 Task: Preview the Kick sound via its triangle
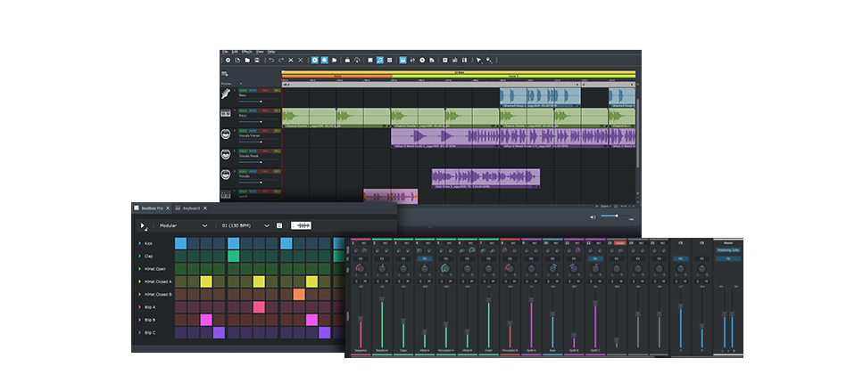[x=139, y=243]
